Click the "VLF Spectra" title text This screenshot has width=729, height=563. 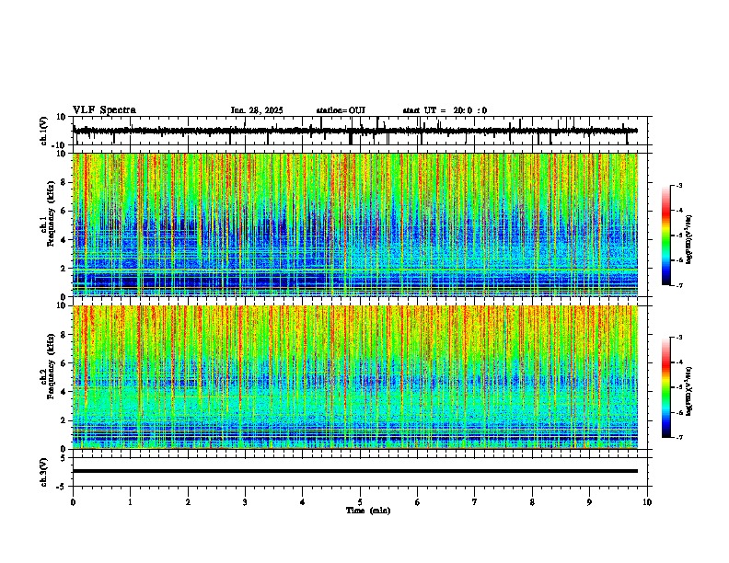coord(104,110)
